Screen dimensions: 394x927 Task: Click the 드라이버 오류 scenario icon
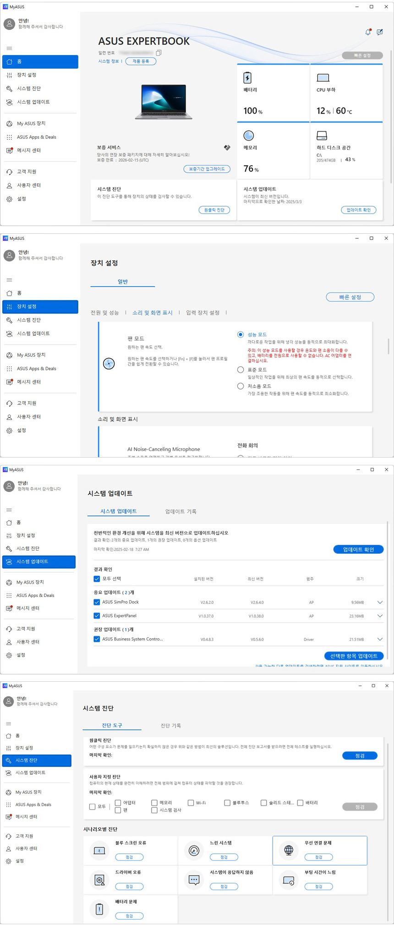pyautogui.click(x=99, y=880)
